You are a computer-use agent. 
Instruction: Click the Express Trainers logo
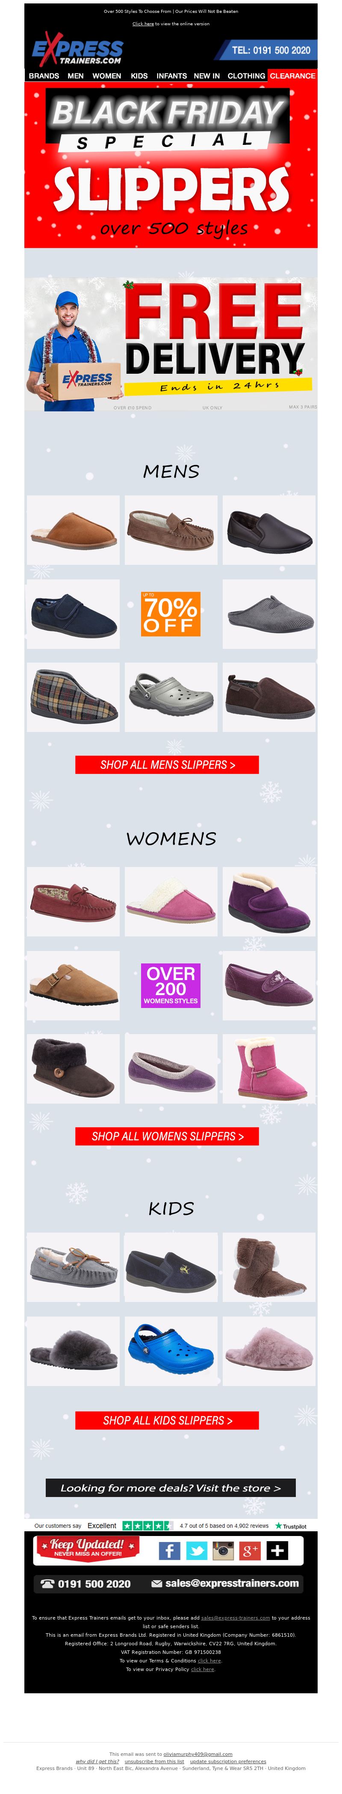(x=77, y=49)
